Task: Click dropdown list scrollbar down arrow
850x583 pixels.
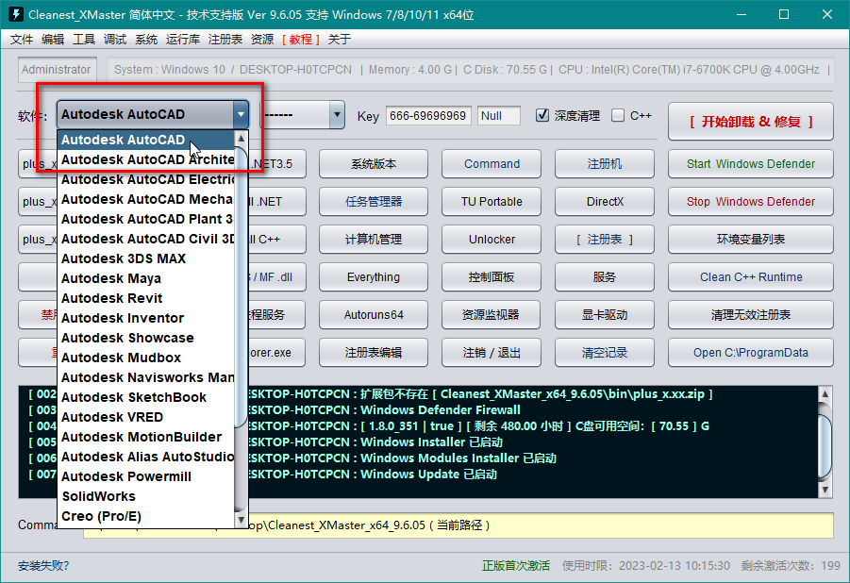Action: (x=242, y=520)
